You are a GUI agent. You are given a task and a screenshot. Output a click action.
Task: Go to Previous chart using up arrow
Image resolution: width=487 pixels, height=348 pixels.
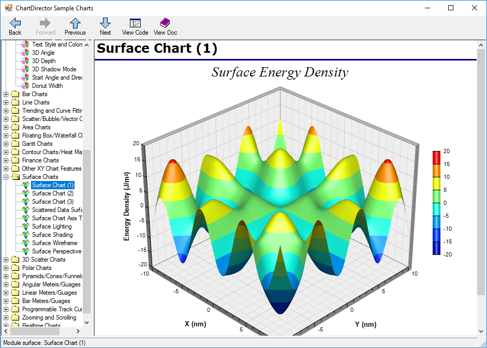(75, 23)
